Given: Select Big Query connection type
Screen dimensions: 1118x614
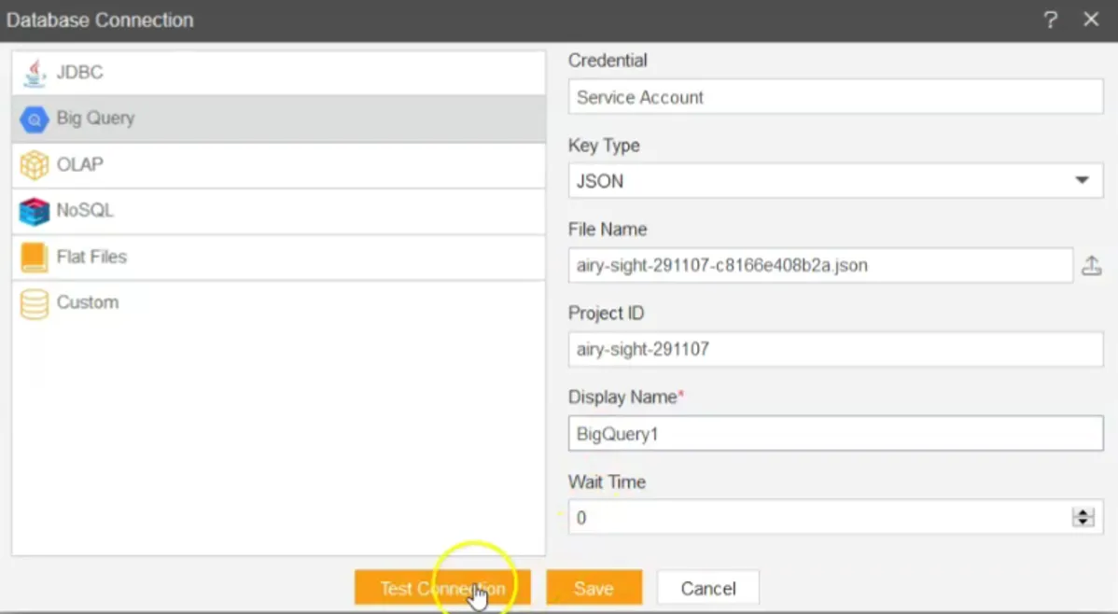Looking at the screenshot, I should click(x=279, y=119).
